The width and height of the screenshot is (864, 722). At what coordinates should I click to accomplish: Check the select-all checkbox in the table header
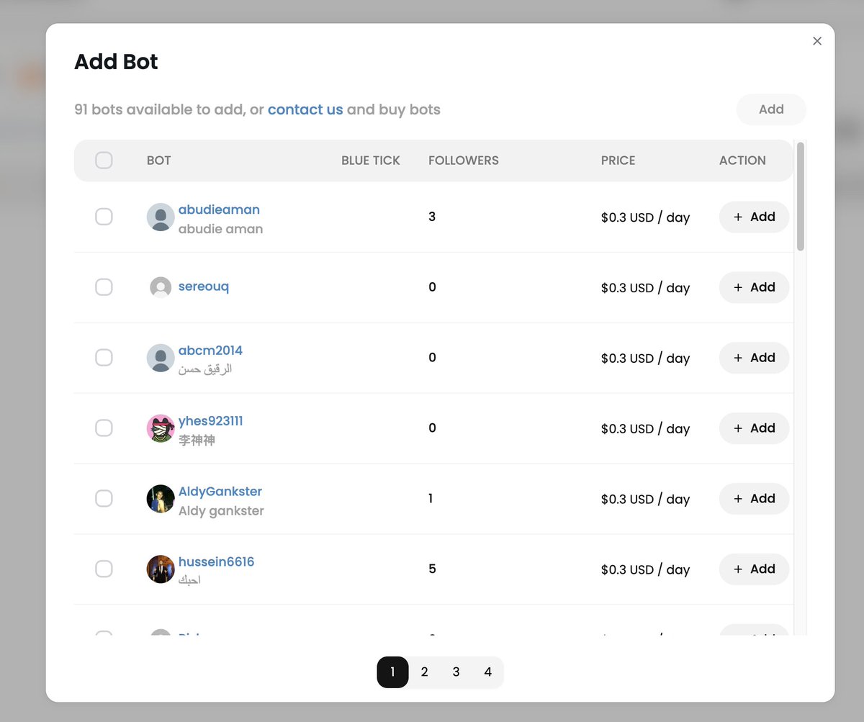click(x=104, y=161)
